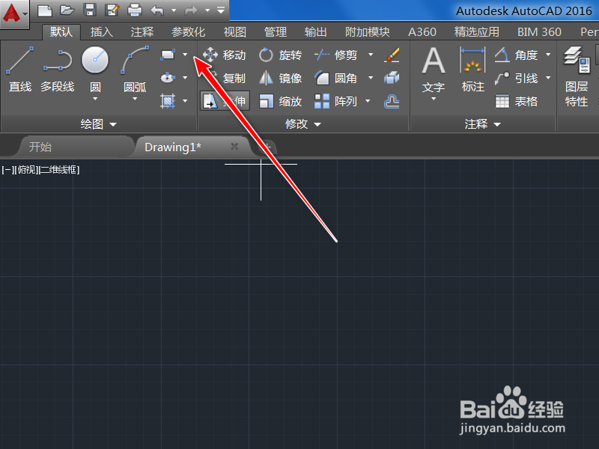Expand the 修改 panel
This screenshot has height=449, width=599.
point(303,124)
